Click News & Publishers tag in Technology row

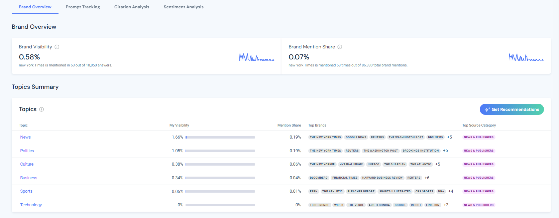pyautogui.click(x=479, y=205)
